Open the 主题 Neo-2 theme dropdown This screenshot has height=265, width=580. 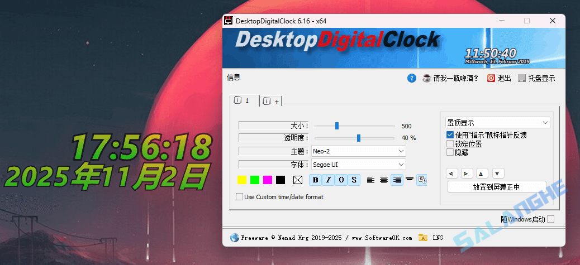coord(358,151)
